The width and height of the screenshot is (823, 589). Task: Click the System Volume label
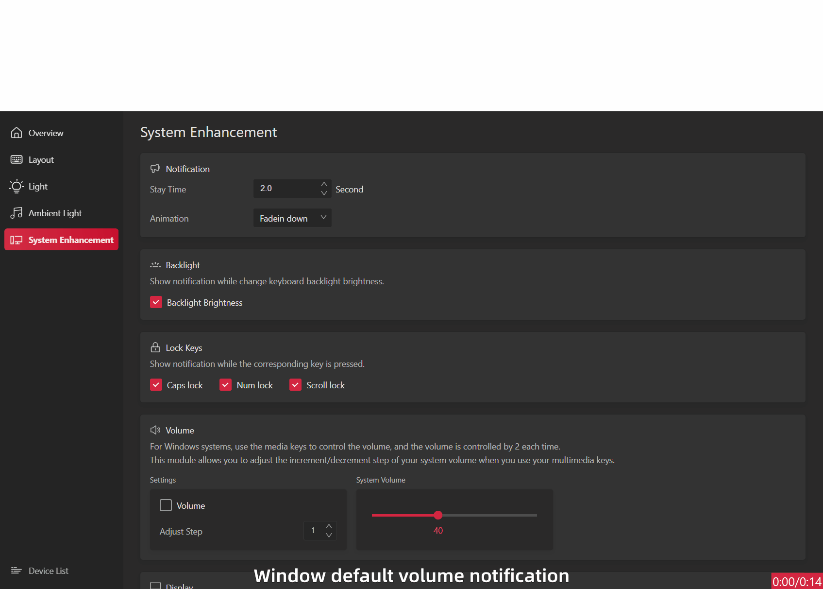pyautogui.click(x=381, y=480)
